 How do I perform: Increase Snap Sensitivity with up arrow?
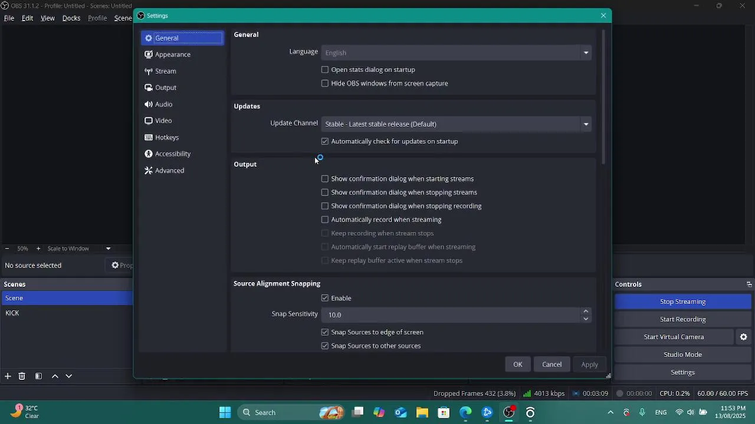pyautogui.click(x=586, y=311)
